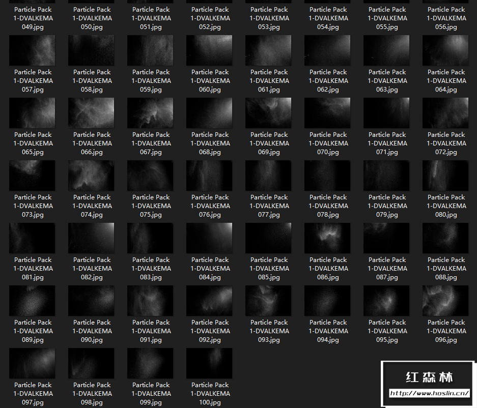Select thumbnail of Particle Pack 1-DVALKEMA 073.jpg
Image resolution: width=477 pixels, height=408 pixels.
click(x=32, y=176)
